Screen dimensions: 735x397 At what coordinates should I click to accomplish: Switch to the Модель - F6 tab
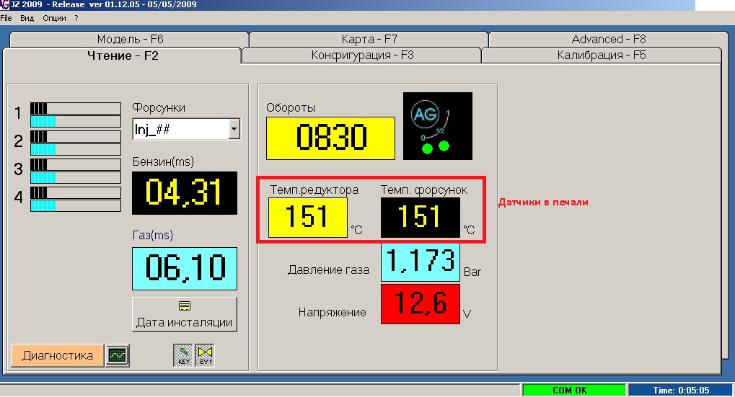coord(130,40)
